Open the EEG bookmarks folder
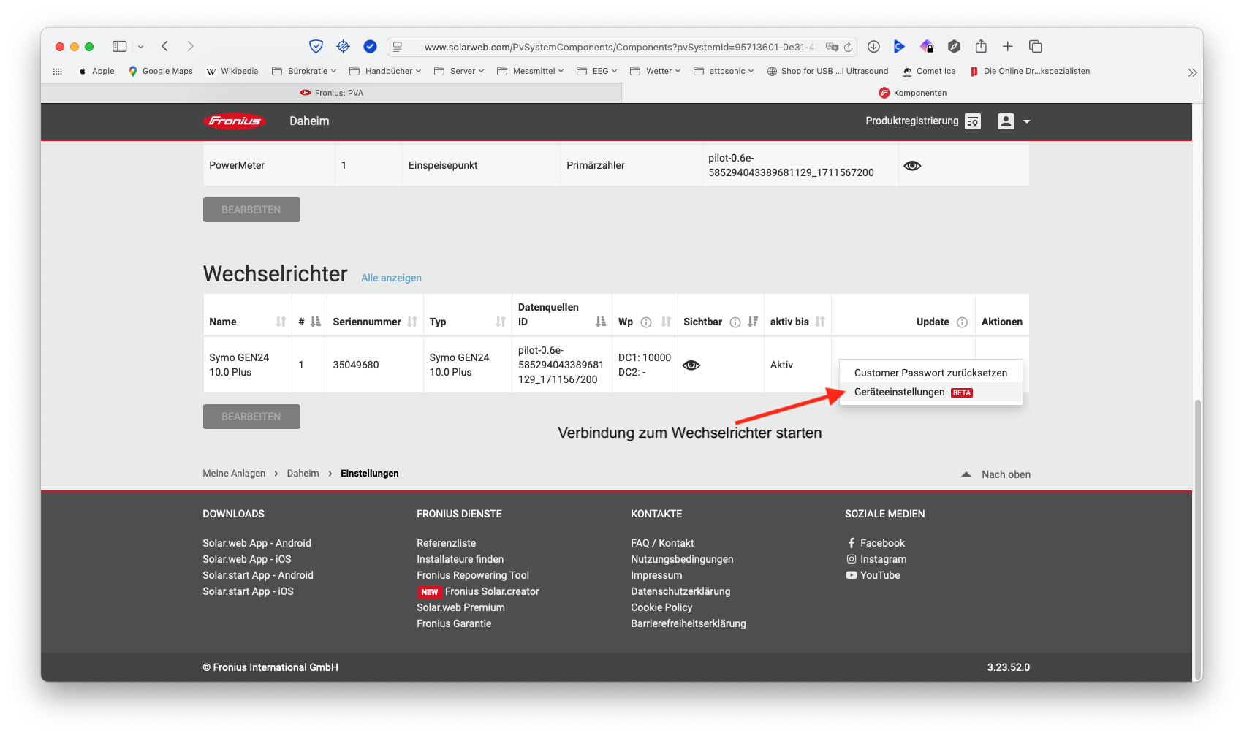This screenshot has width=1244, height=736. coord(596,71)
